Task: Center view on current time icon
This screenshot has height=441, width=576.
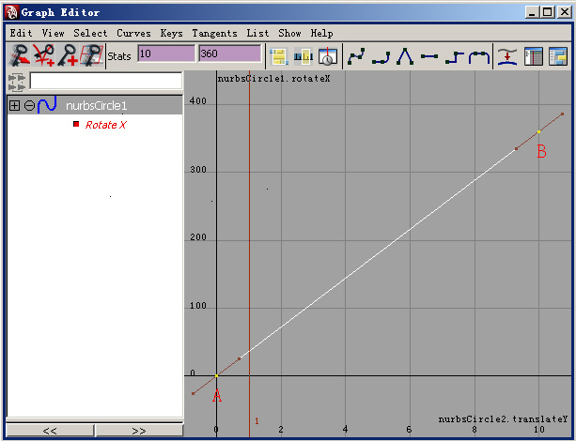Action: [327, 56]
